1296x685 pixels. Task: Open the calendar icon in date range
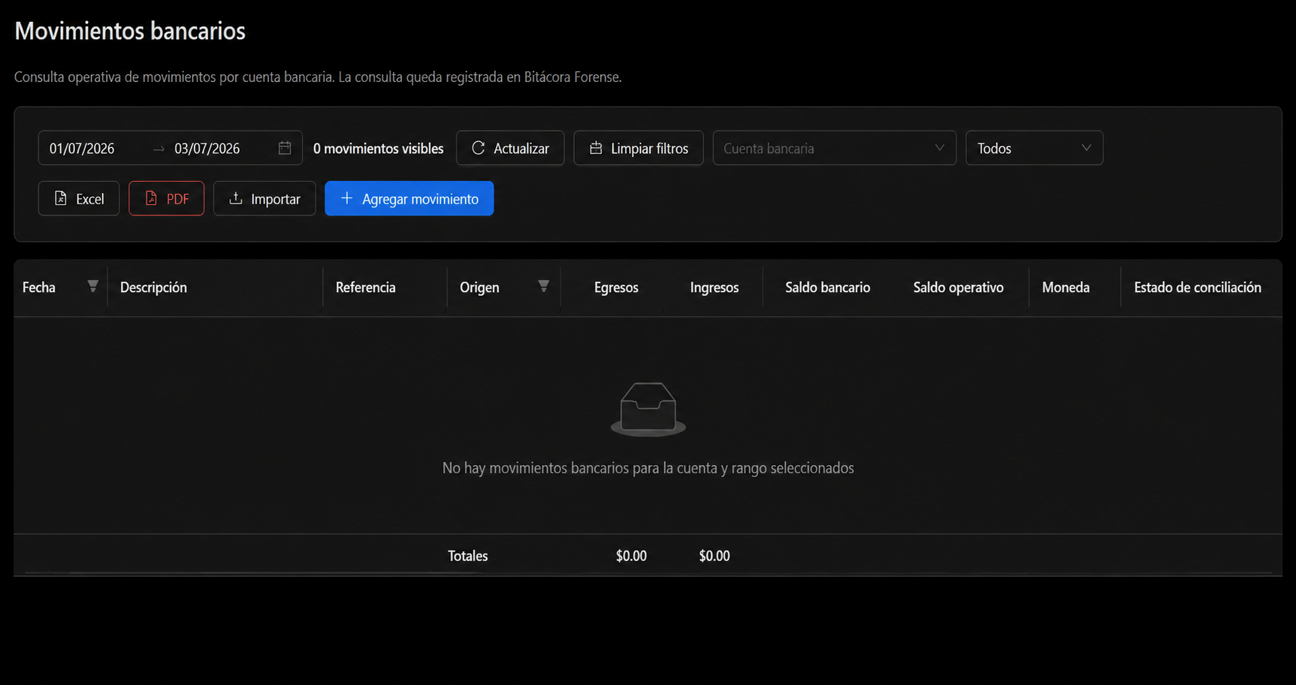click(x=285, y=148)
